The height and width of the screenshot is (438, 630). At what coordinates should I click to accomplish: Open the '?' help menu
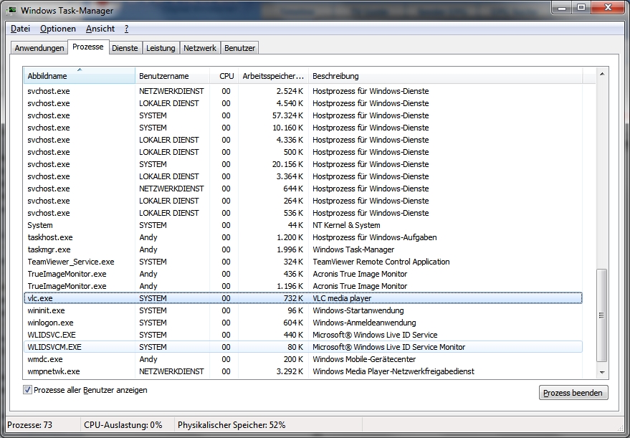[x=126, y=29]
